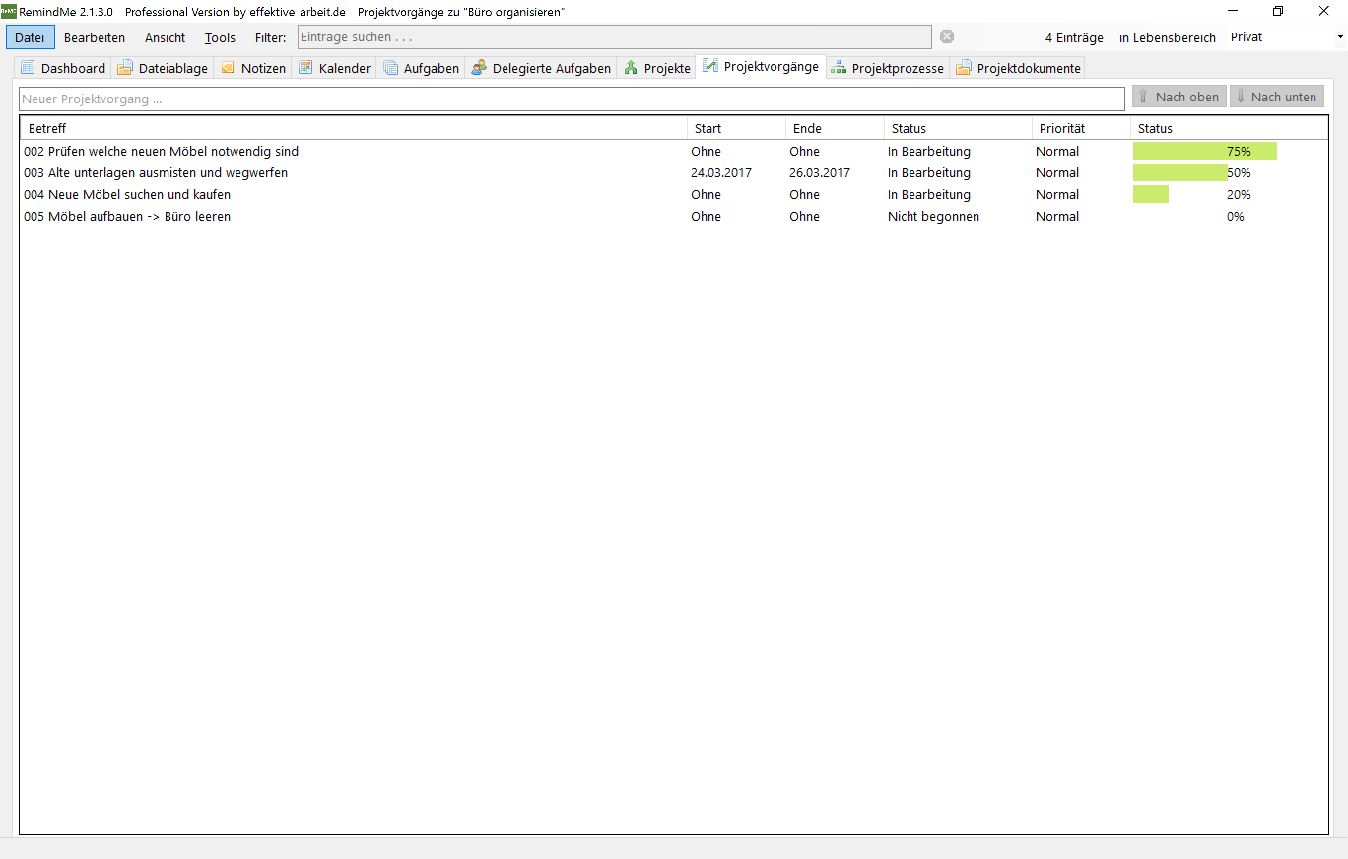The image size is (1348, 859).
Task: Switch to the Delegierte Aufgaben tab
Action: (x=541, y=67)
